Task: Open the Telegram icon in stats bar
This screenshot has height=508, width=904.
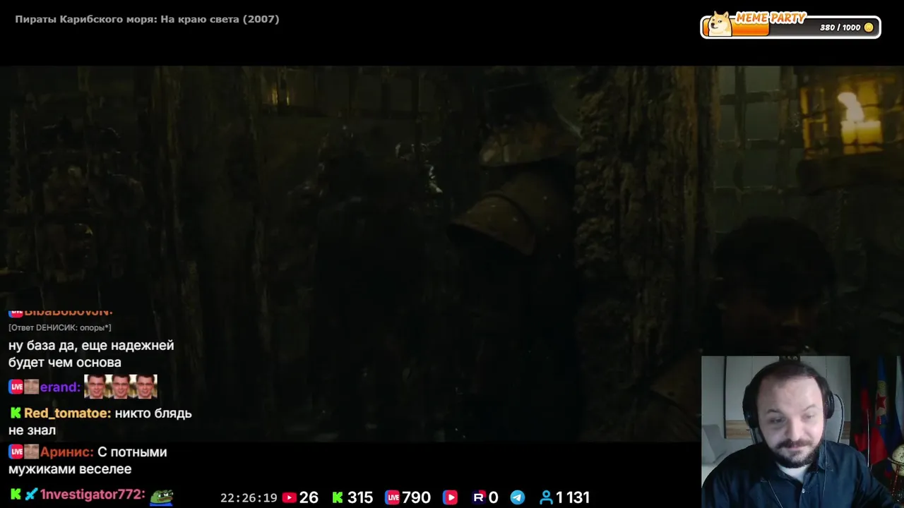Action: (x=518, y=497)
